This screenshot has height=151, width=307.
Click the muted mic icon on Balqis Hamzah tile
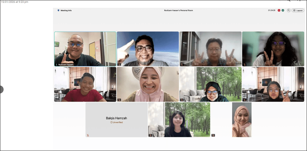pyautogui.click(x=88, y=135)
